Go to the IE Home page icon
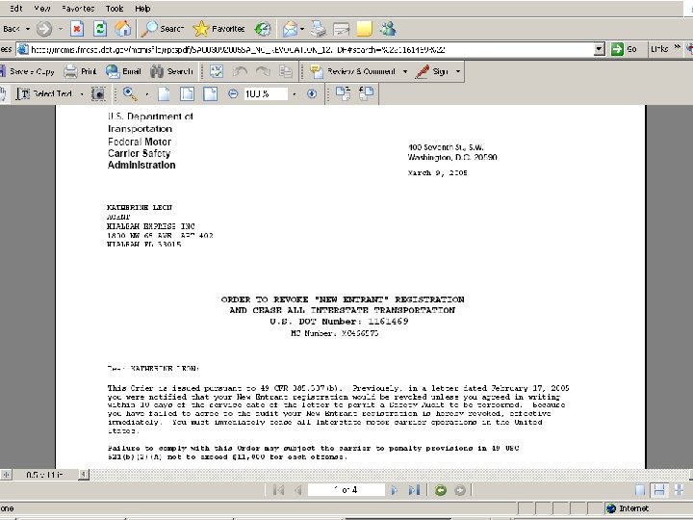 (123, 29)
